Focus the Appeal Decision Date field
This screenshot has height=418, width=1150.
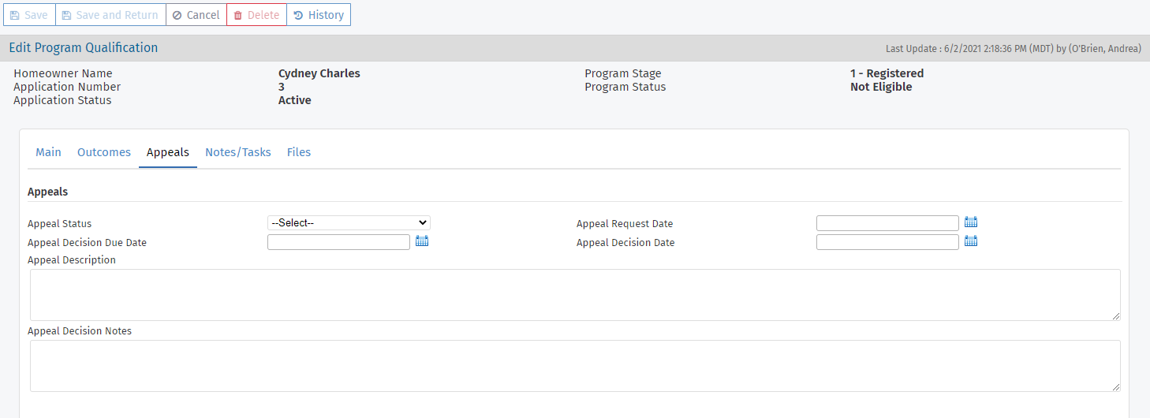coord(887,242)
